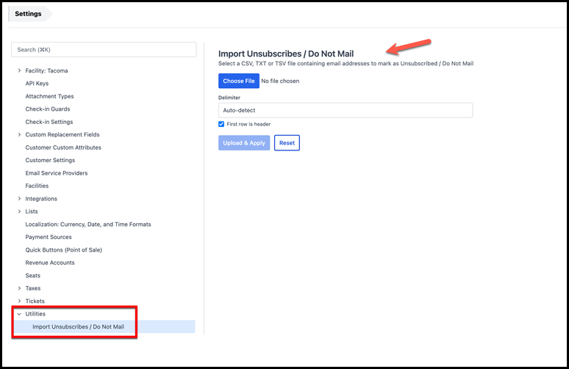Collapse the Utilities section chevron
Image resolution: width=569 pixels, height=369 pixels.
coord(19,314)
